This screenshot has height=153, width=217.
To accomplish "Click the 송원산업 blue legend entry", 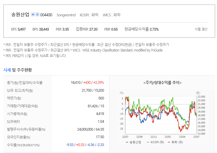I will [x=133, y=142].
